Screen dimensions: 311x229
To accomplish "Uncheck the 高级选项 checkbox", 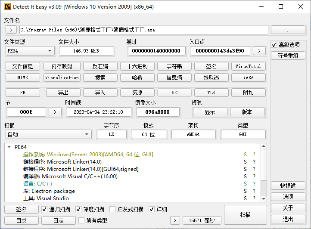I will (274, 45).
